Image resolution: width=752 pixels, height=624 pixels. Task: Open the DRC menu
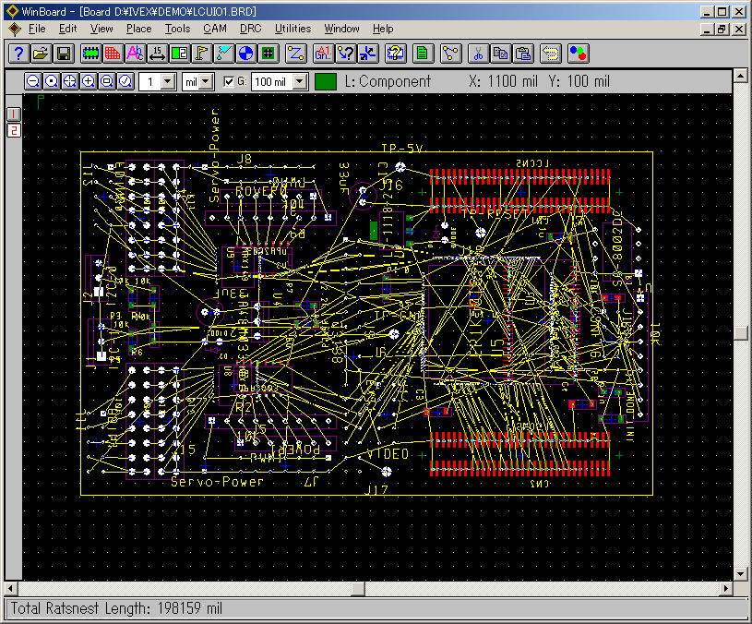pos(250,29)
